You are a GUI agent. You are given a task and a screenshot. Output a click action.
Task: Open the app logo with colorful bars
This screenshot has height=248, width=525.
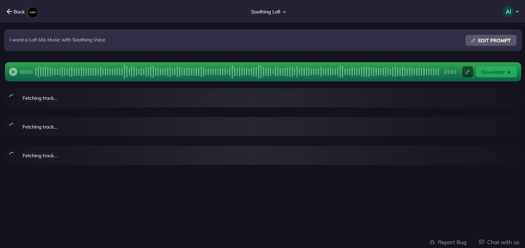click(33, 12)
